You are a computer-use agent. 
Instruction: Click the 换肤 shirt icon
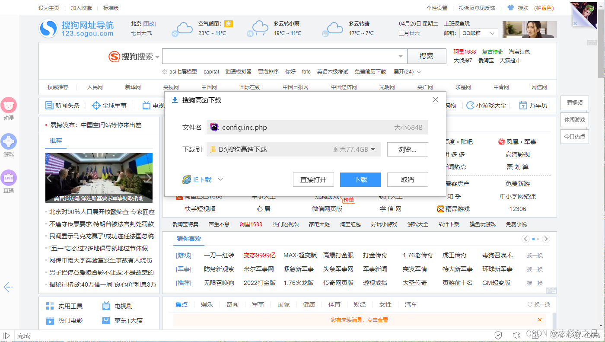pyautogui.click(x=511, y=8)
